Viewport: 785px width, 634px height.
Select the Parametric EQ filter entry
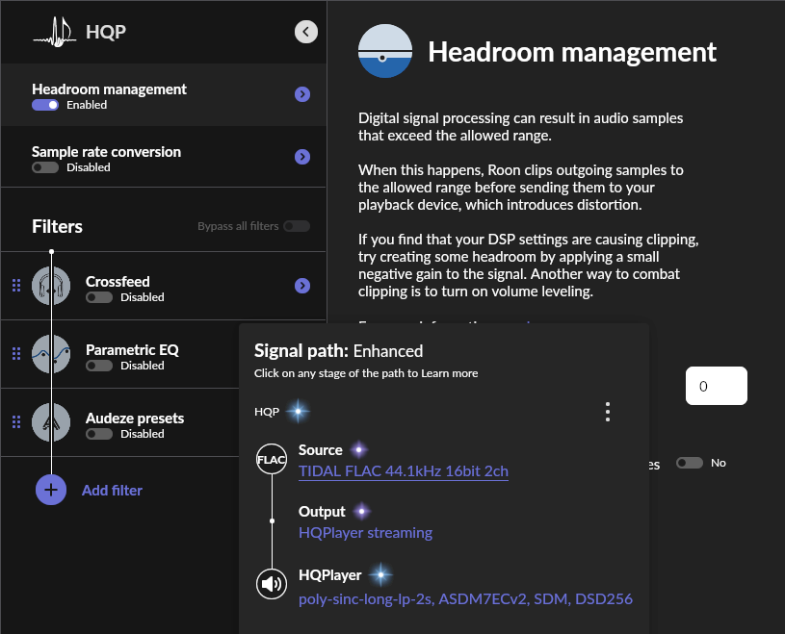(132, 350)
